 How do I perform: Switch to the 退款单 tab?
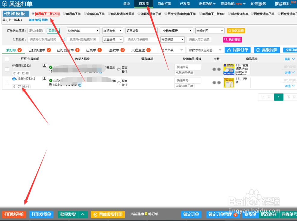[x=117, y=50]
